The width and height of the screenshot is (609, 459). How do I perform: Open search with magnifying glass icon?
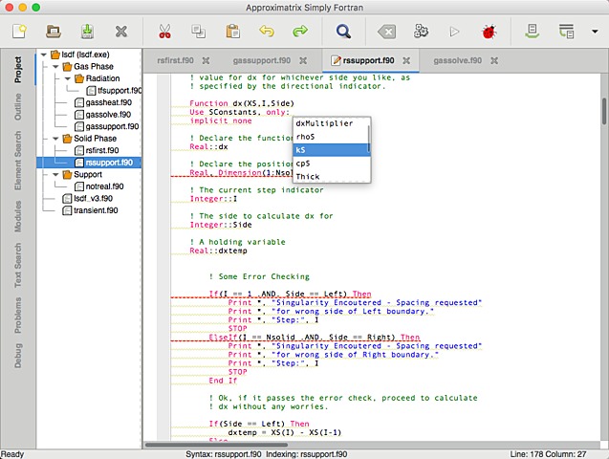pyautogui.click(x=343, y=31)
